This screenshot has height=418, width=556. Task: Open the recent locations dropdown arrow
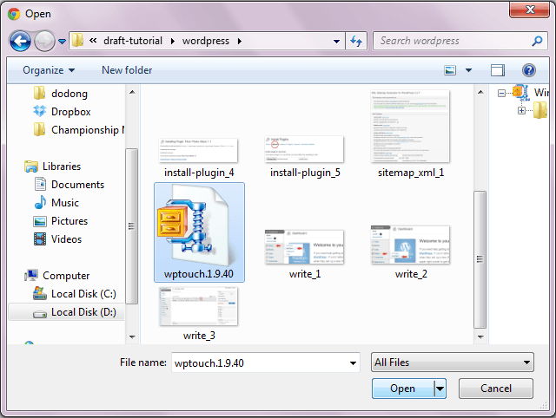click(62, 42)
